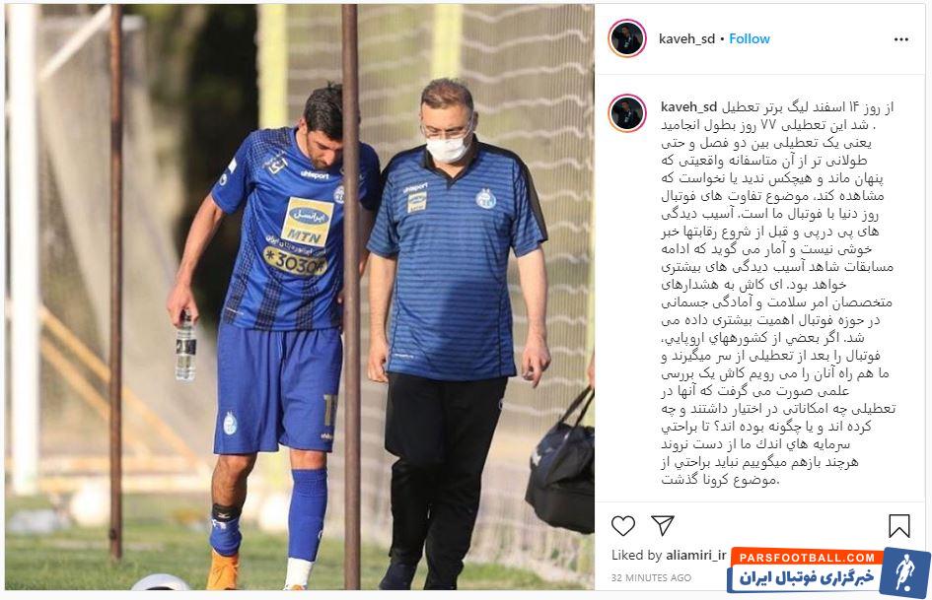Click the running player Parsfootball logo
The image size is (932, 600).
pos(905,572)
